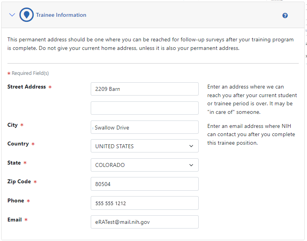Click the Zip Code field label
307x241 pixels.
coord(19,181)
